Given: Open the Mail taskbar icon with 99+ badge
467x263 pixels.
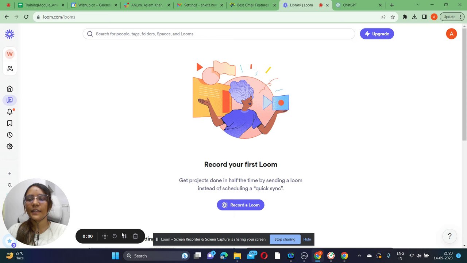Looking at the screenshot, I should (251, 256).
